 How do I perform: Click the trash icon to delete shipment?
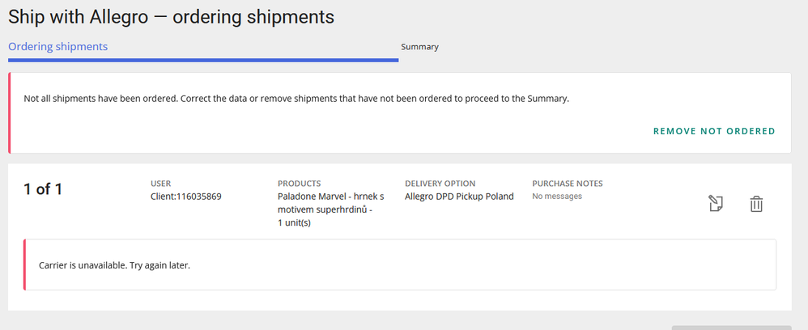[755, 204]
